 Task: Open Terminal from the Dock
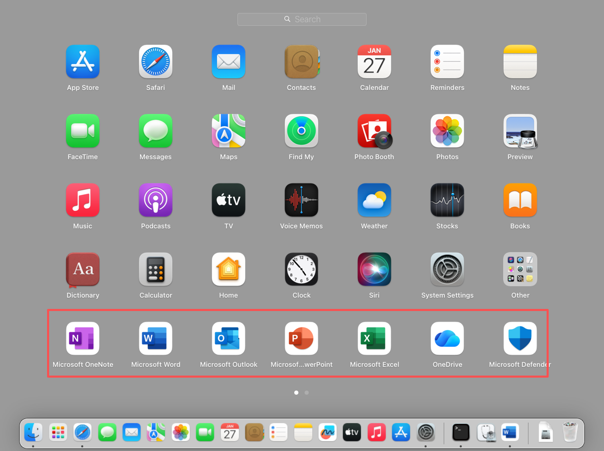coord(461,432)
